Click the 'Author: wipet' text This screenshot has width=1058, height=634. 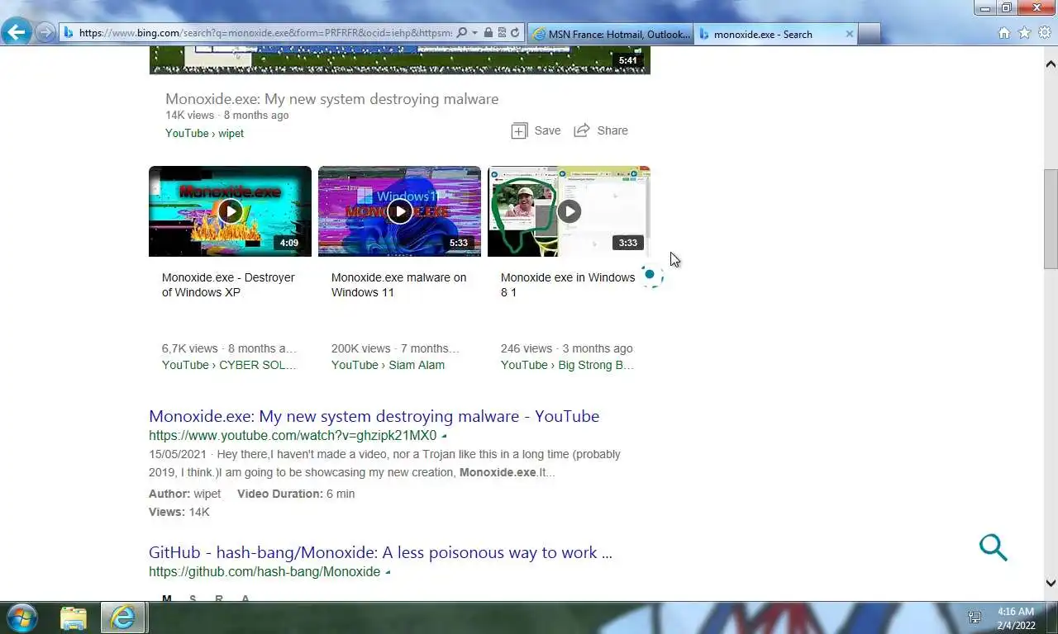[184, 494]
